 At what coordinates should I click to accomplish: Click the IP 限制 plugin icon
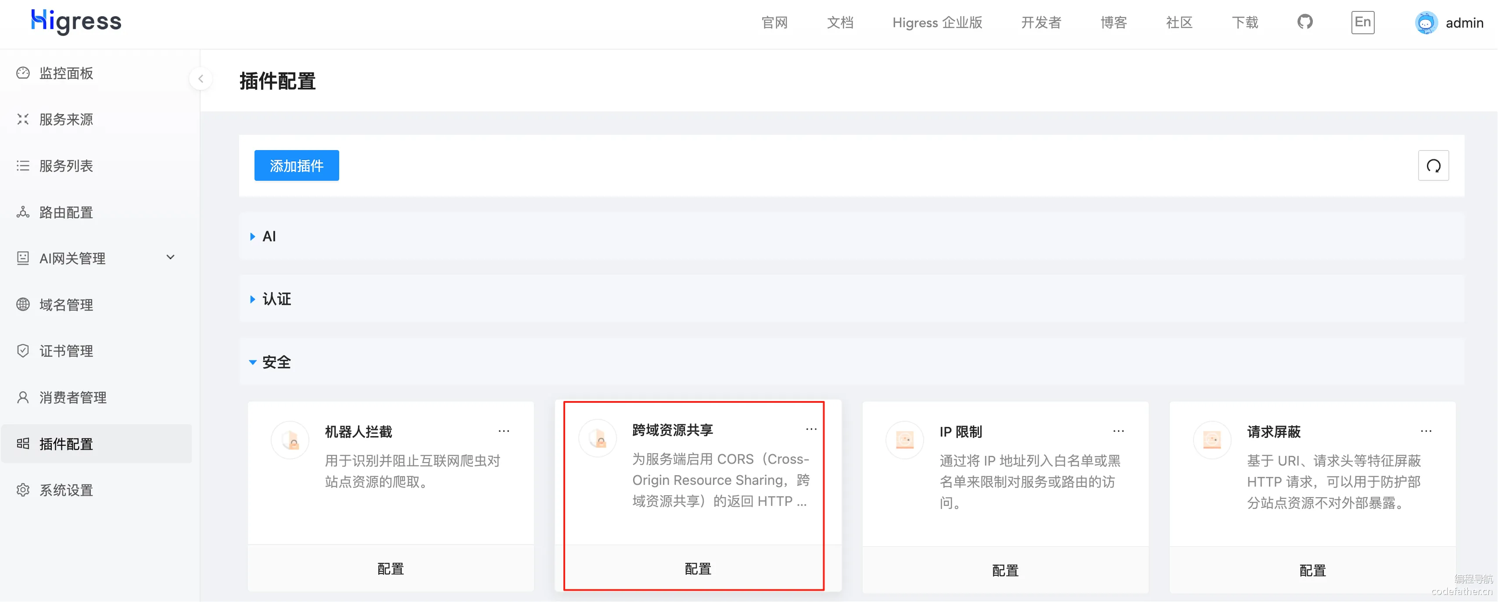click(x=905, y=440)
